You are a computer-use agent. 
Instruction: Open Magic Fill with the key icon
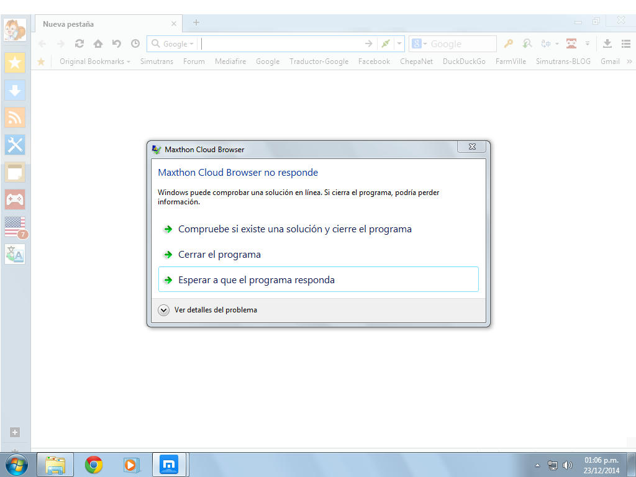pos(508,43)
